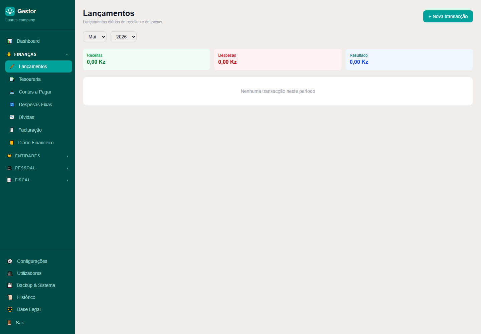Click the Histórico scroll icon
The height and width of the screenshot is (334, 481).
10,297
